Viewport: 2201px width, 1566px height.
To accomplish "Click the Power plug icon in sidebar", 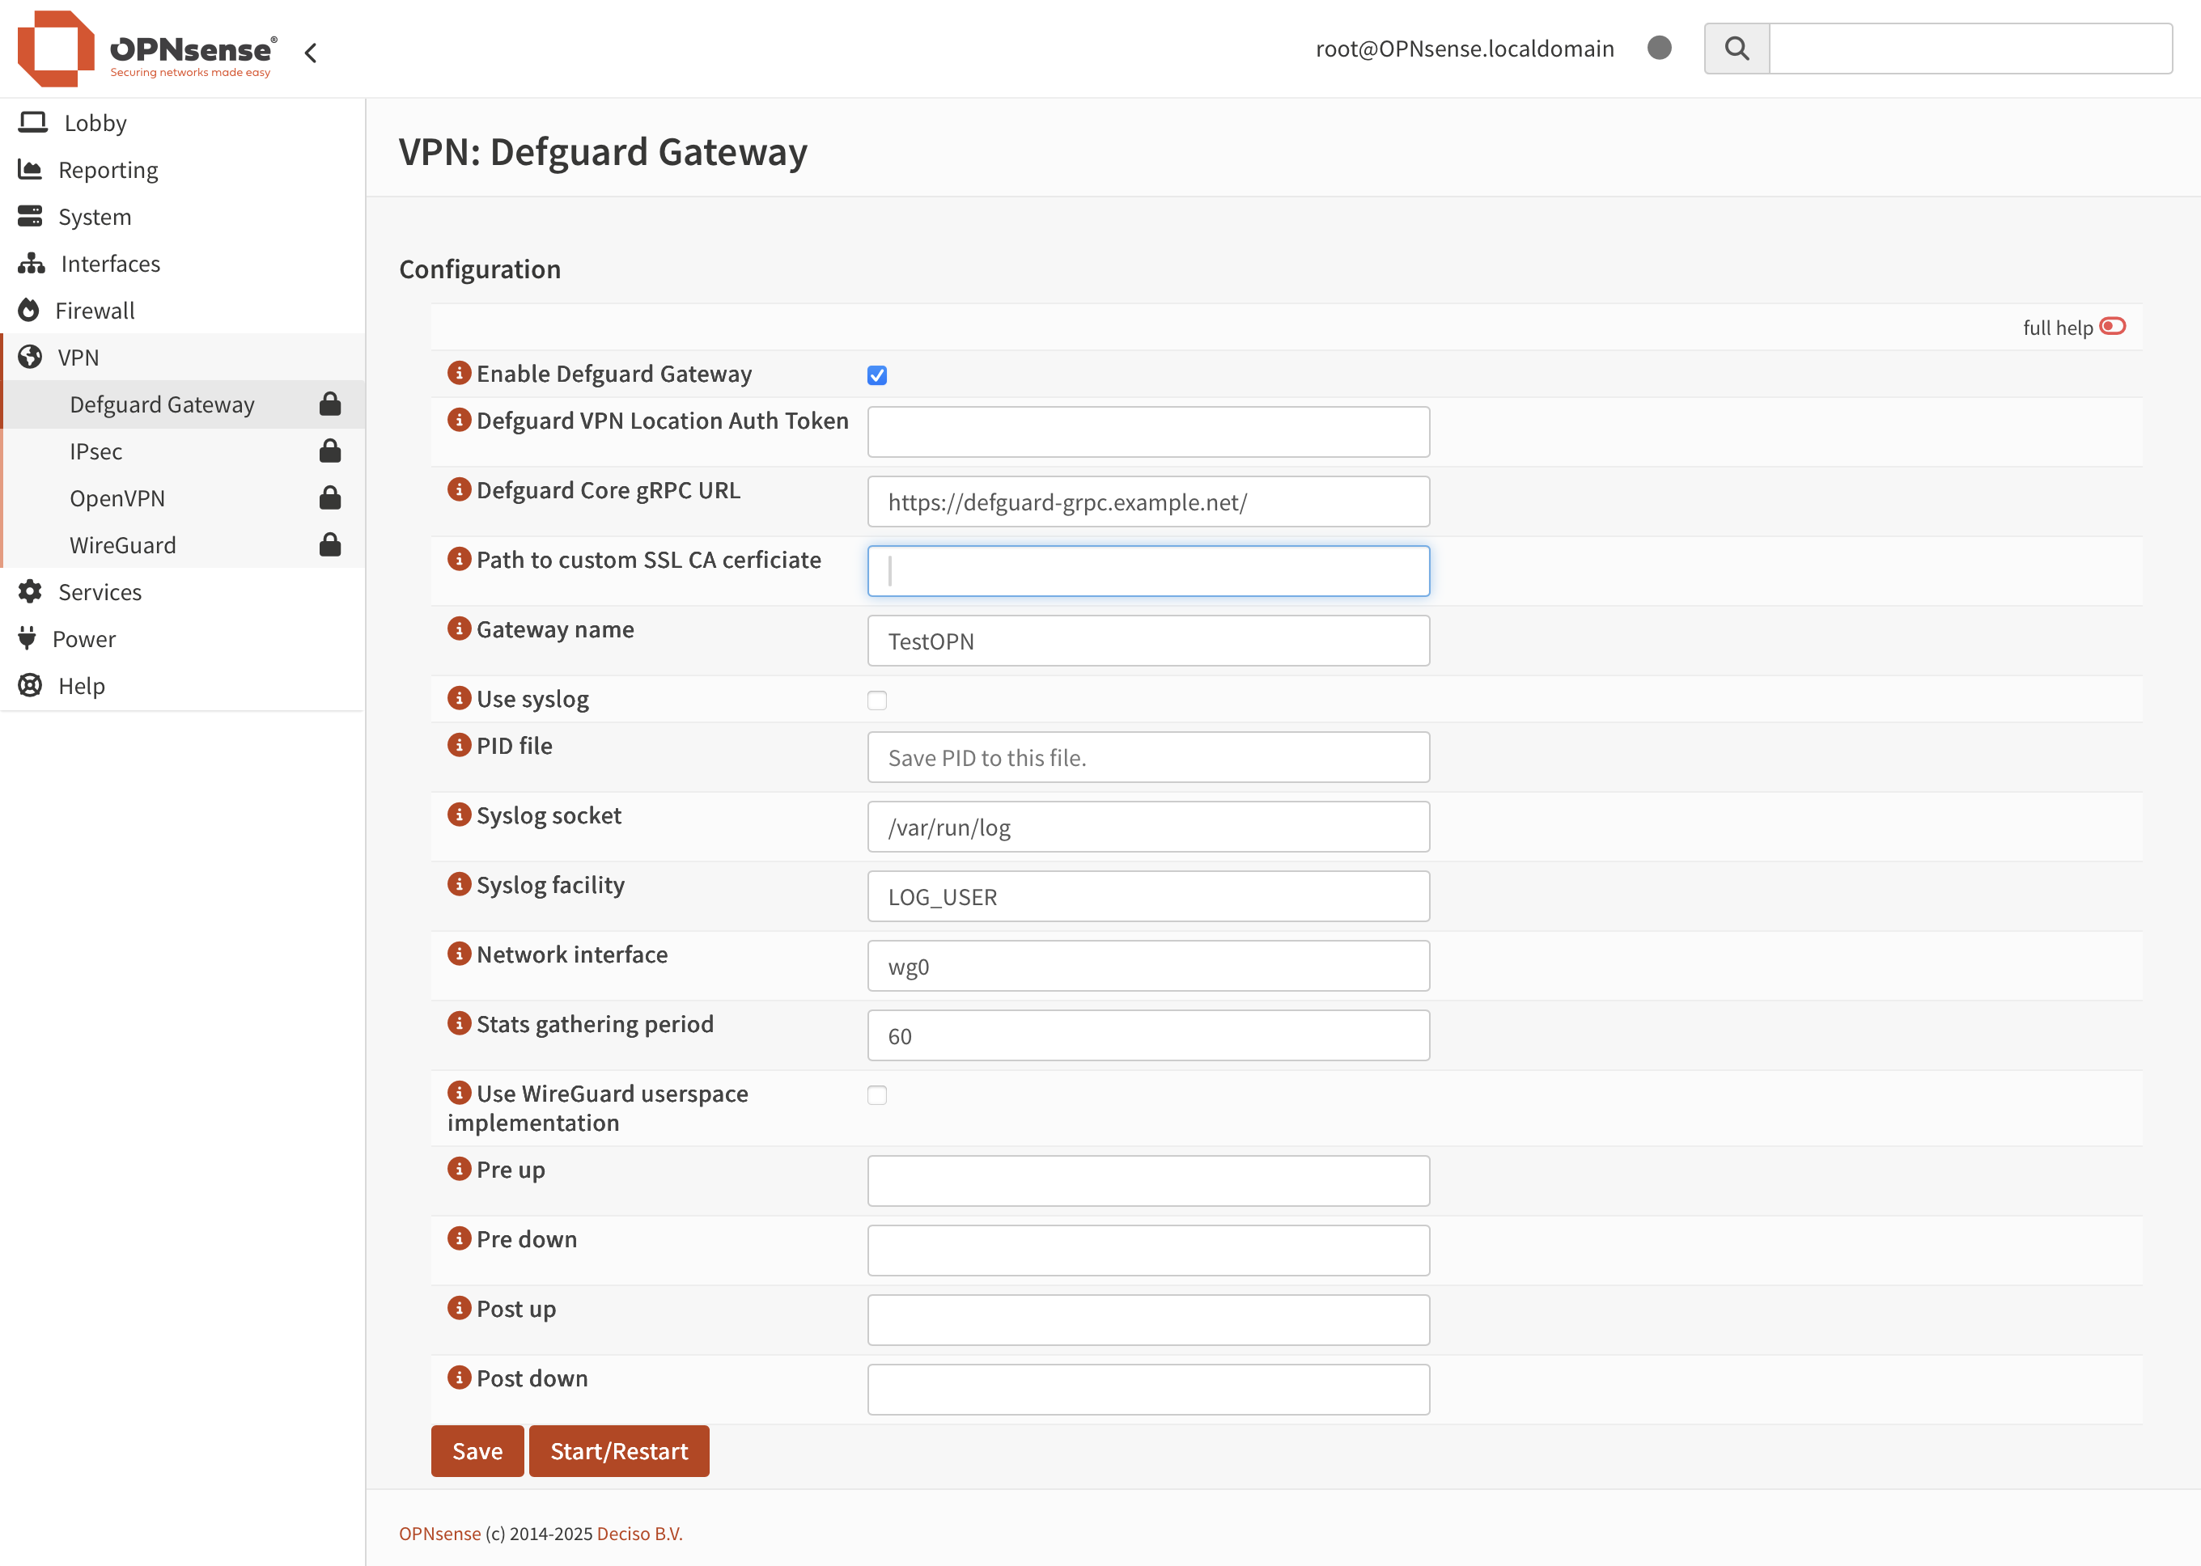I will [26, 638].
